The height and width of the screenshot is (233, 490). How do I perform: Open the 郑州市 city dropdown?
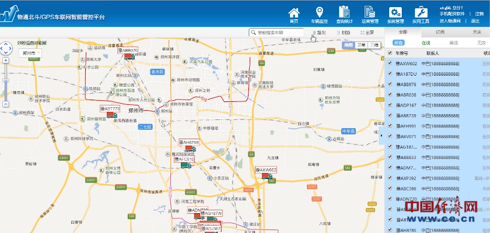pos(30,54)
